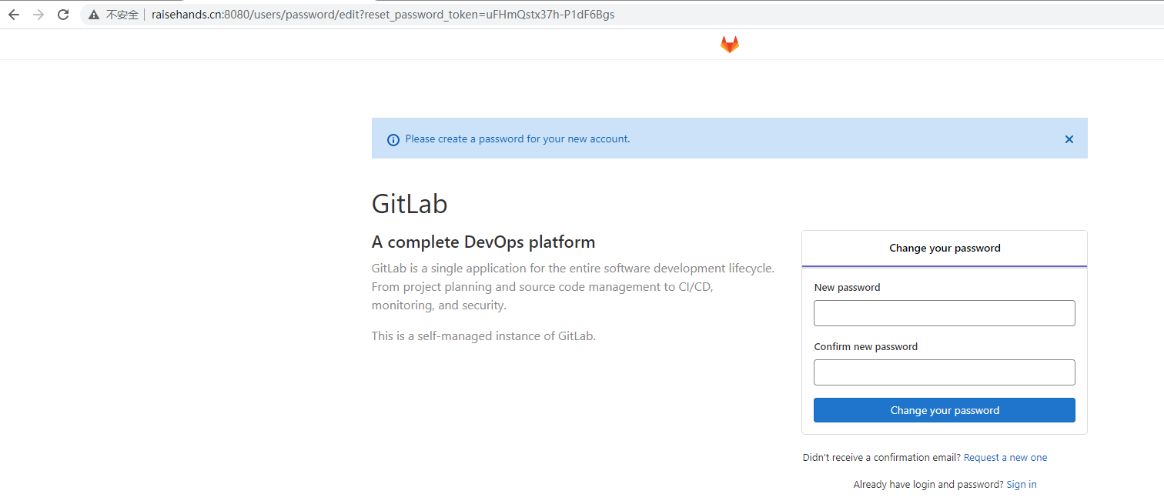This screenshot has height=504, width=1164.
Task: Click the Change your password heading tab
Action: pyautogui.click(x=945, y=248)
